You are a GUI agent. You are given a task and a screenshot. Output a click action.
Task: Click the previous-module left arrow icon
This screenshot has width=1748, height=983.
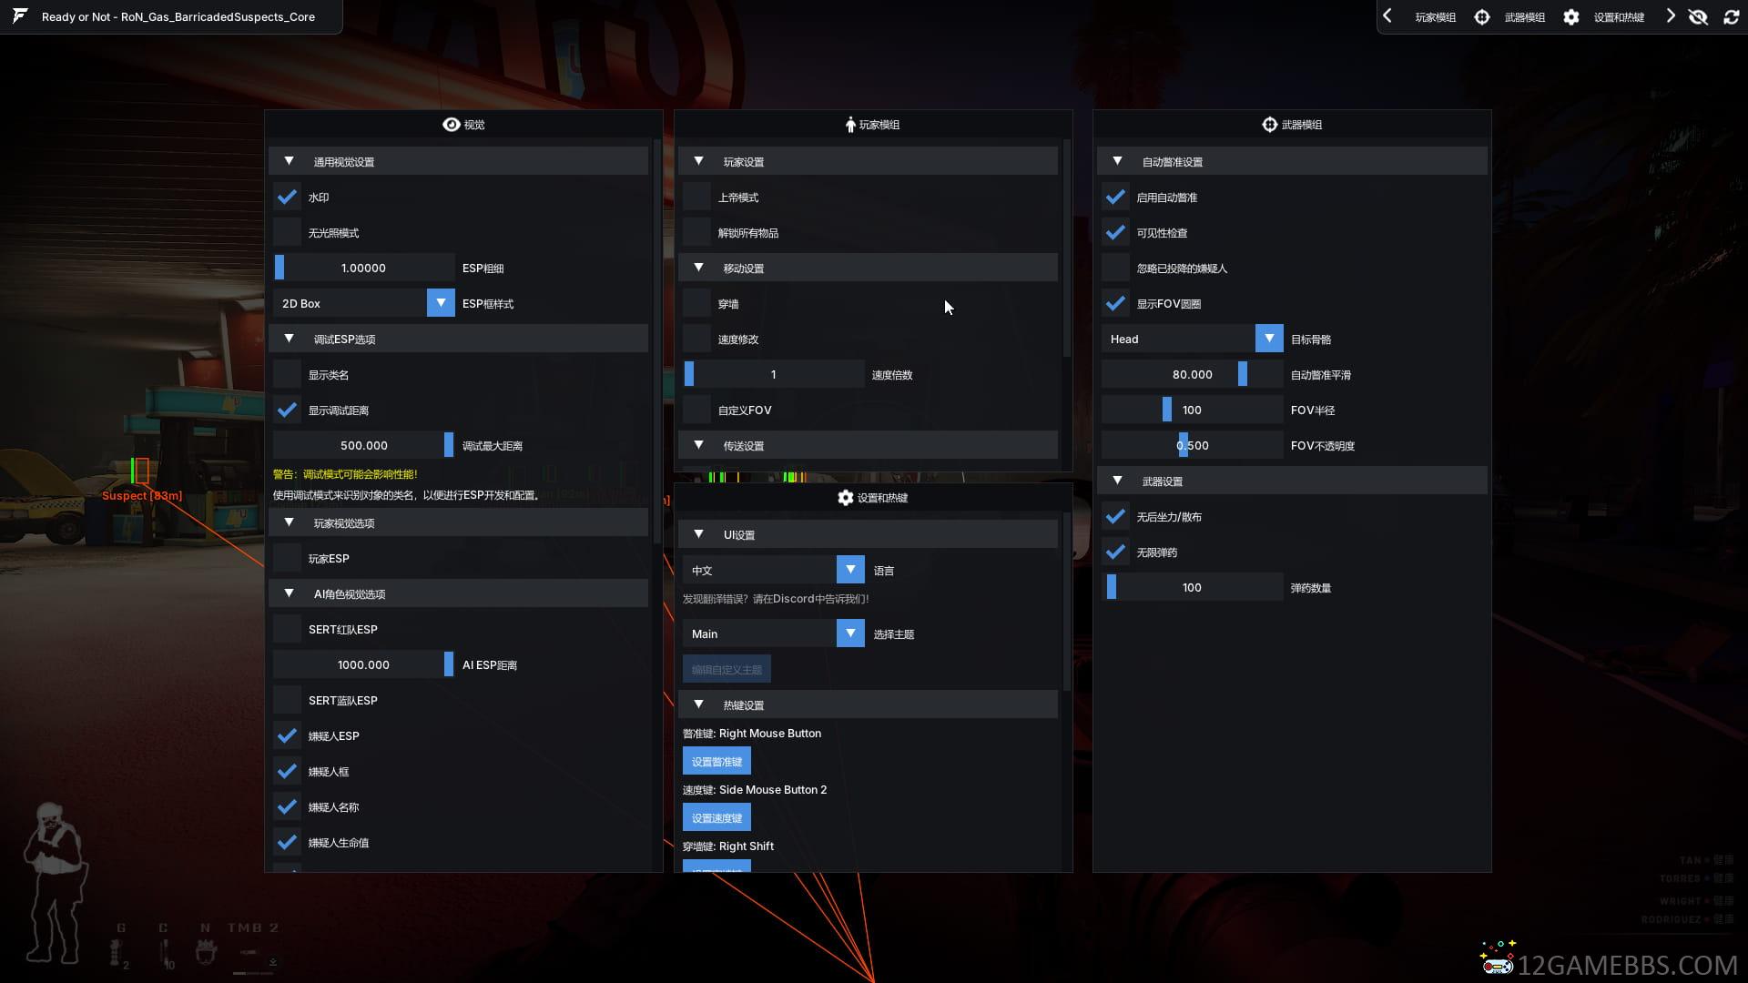pos(1387,15)
